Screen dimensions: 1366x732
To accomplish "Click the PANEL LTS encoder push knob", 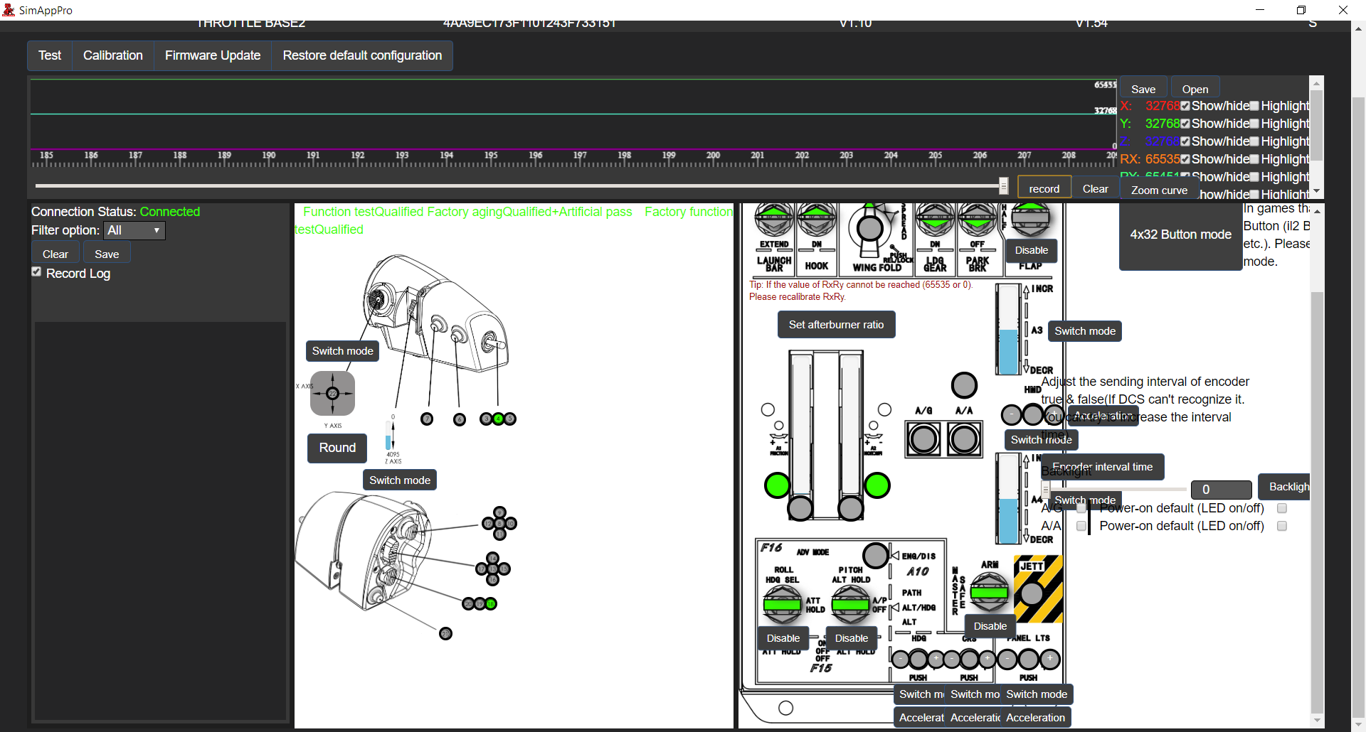I will (1029, 660).
